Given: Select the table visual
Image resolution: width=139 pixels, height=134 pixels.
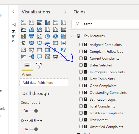Looking at the screenshot, I should click(x=39, y=50).
